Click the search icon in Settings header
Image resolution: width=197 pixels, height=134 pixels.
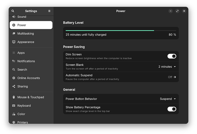(x=13, y=11)
